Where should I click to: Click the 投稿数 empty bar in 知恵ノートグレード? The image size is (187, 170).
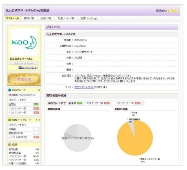36,129
